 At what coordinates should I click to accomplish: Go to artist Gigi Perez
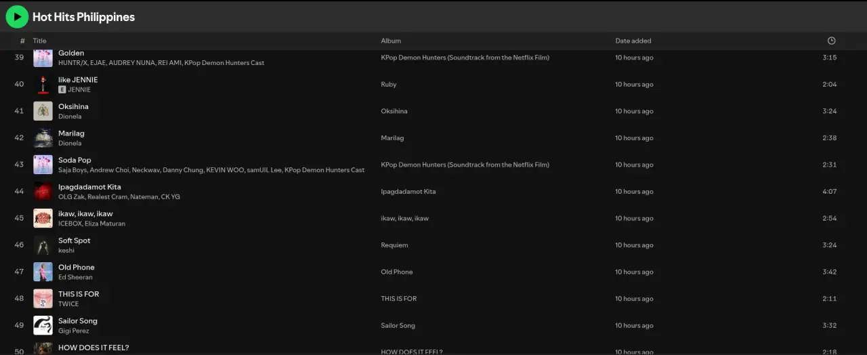[x=74, y=331]
